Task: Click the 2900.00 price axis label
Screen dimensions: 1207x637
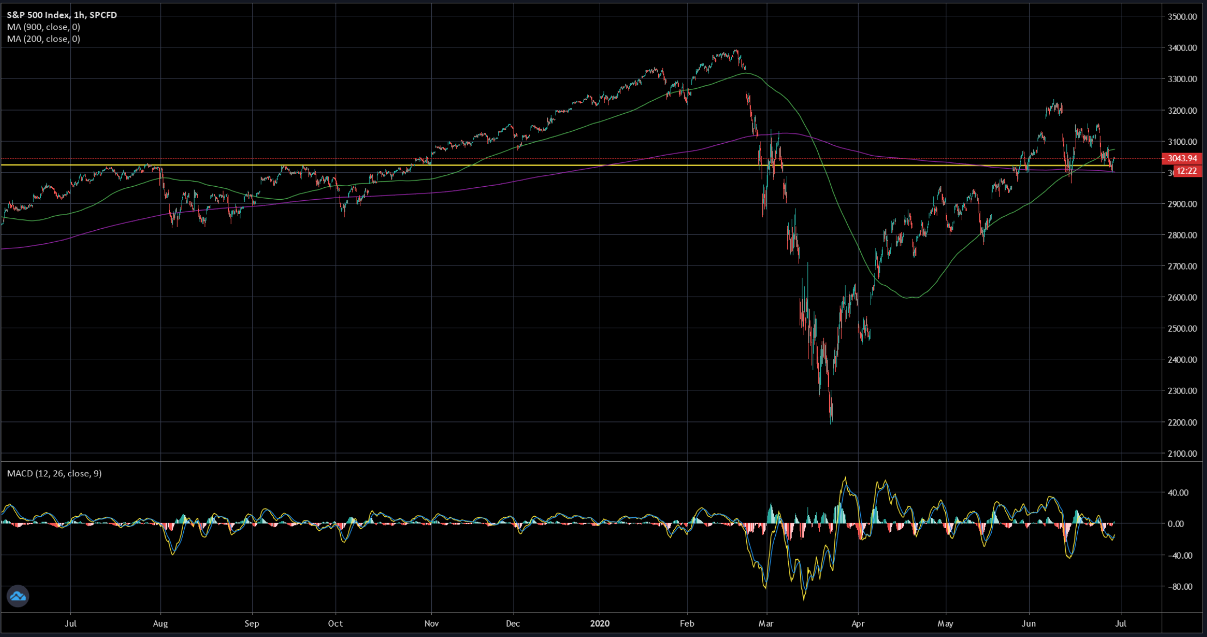Action: tap(1182, 204)
